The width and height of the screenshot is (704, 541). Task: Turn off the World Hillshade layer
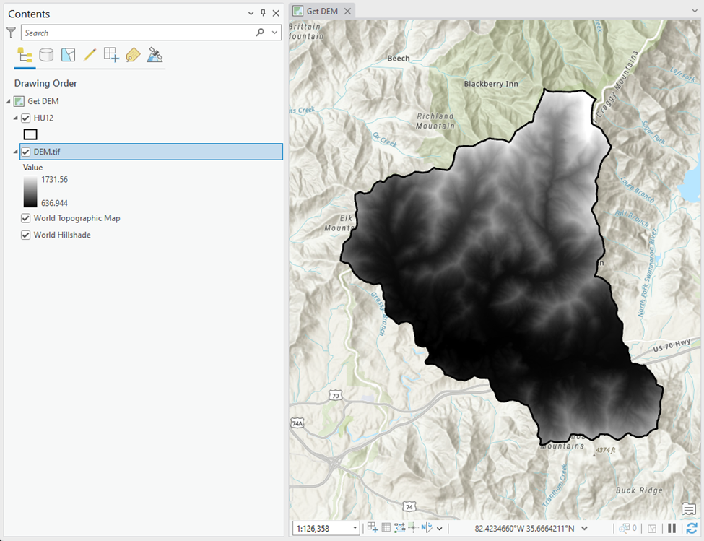pyautogui.click(x=26, y=235)
